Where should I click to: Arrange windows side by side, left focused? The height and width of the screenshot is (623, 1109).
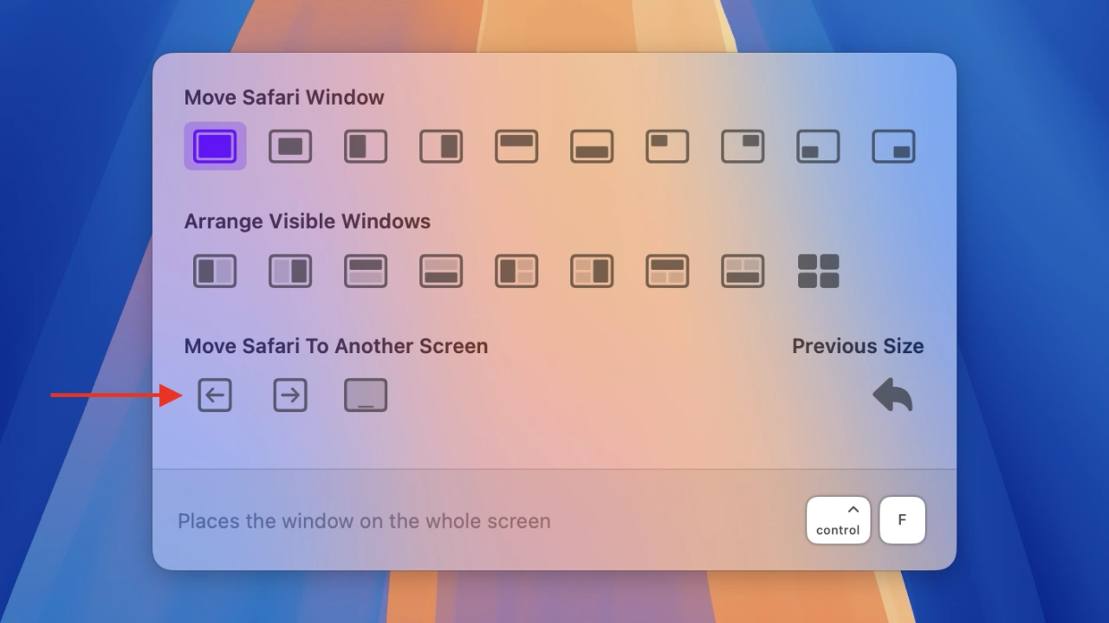pyautogui.click(x=215, y=271)
